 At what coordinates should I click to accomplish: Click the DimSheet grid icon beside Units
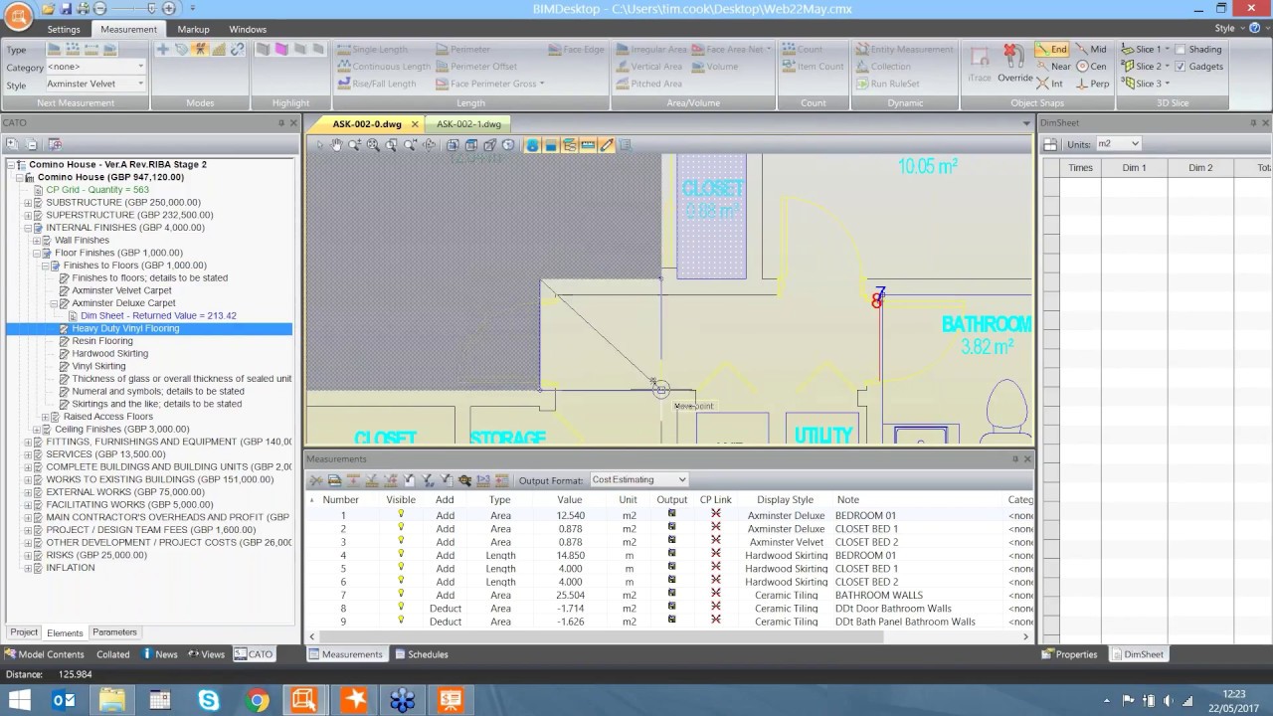[x=1050, y=144]
